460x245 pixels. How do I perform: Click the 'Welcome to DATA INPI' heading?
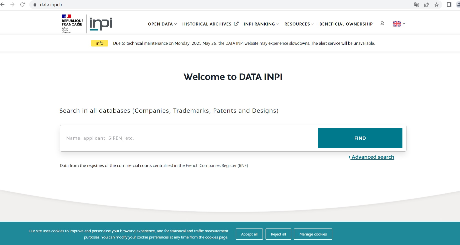(233, 77)
